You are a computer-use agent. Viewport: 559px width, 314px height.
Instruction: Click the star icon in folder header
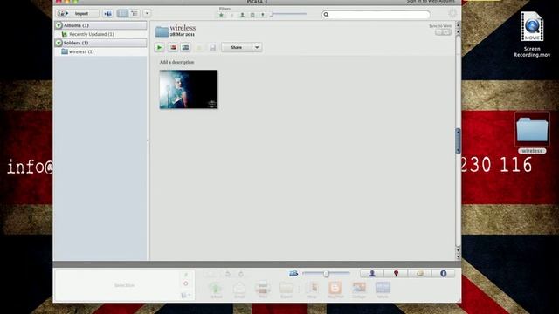click(x=199, y=47)
